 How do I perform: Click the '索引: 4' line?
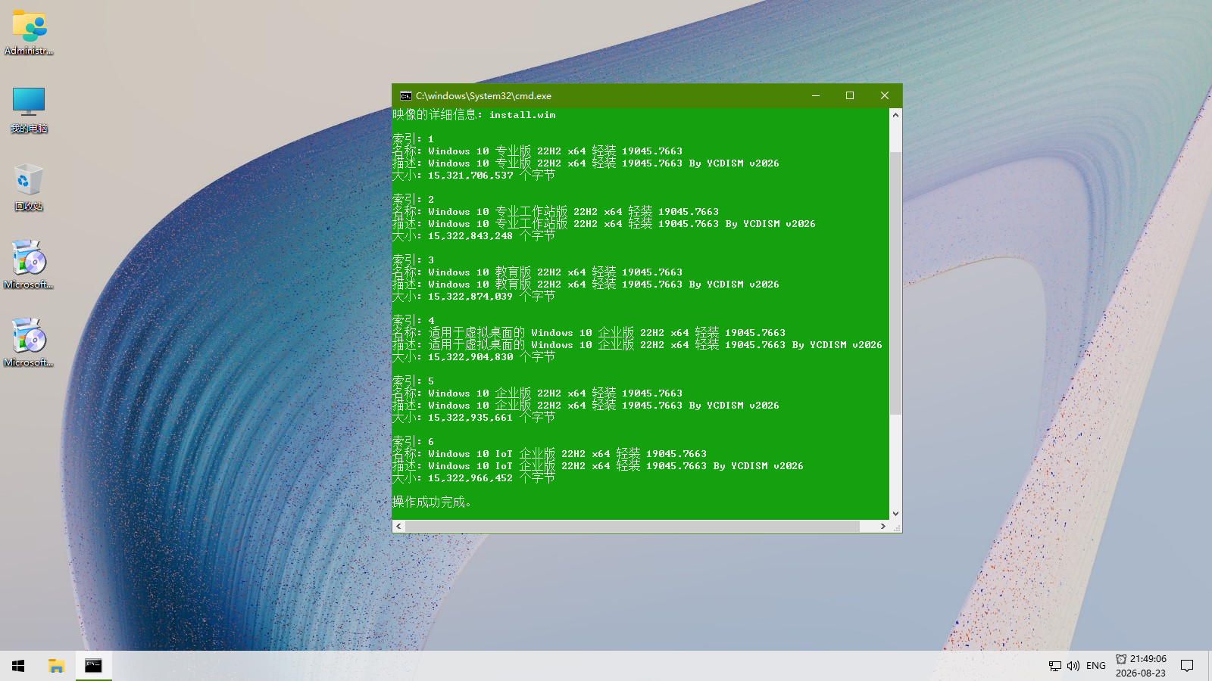[414, 321]
